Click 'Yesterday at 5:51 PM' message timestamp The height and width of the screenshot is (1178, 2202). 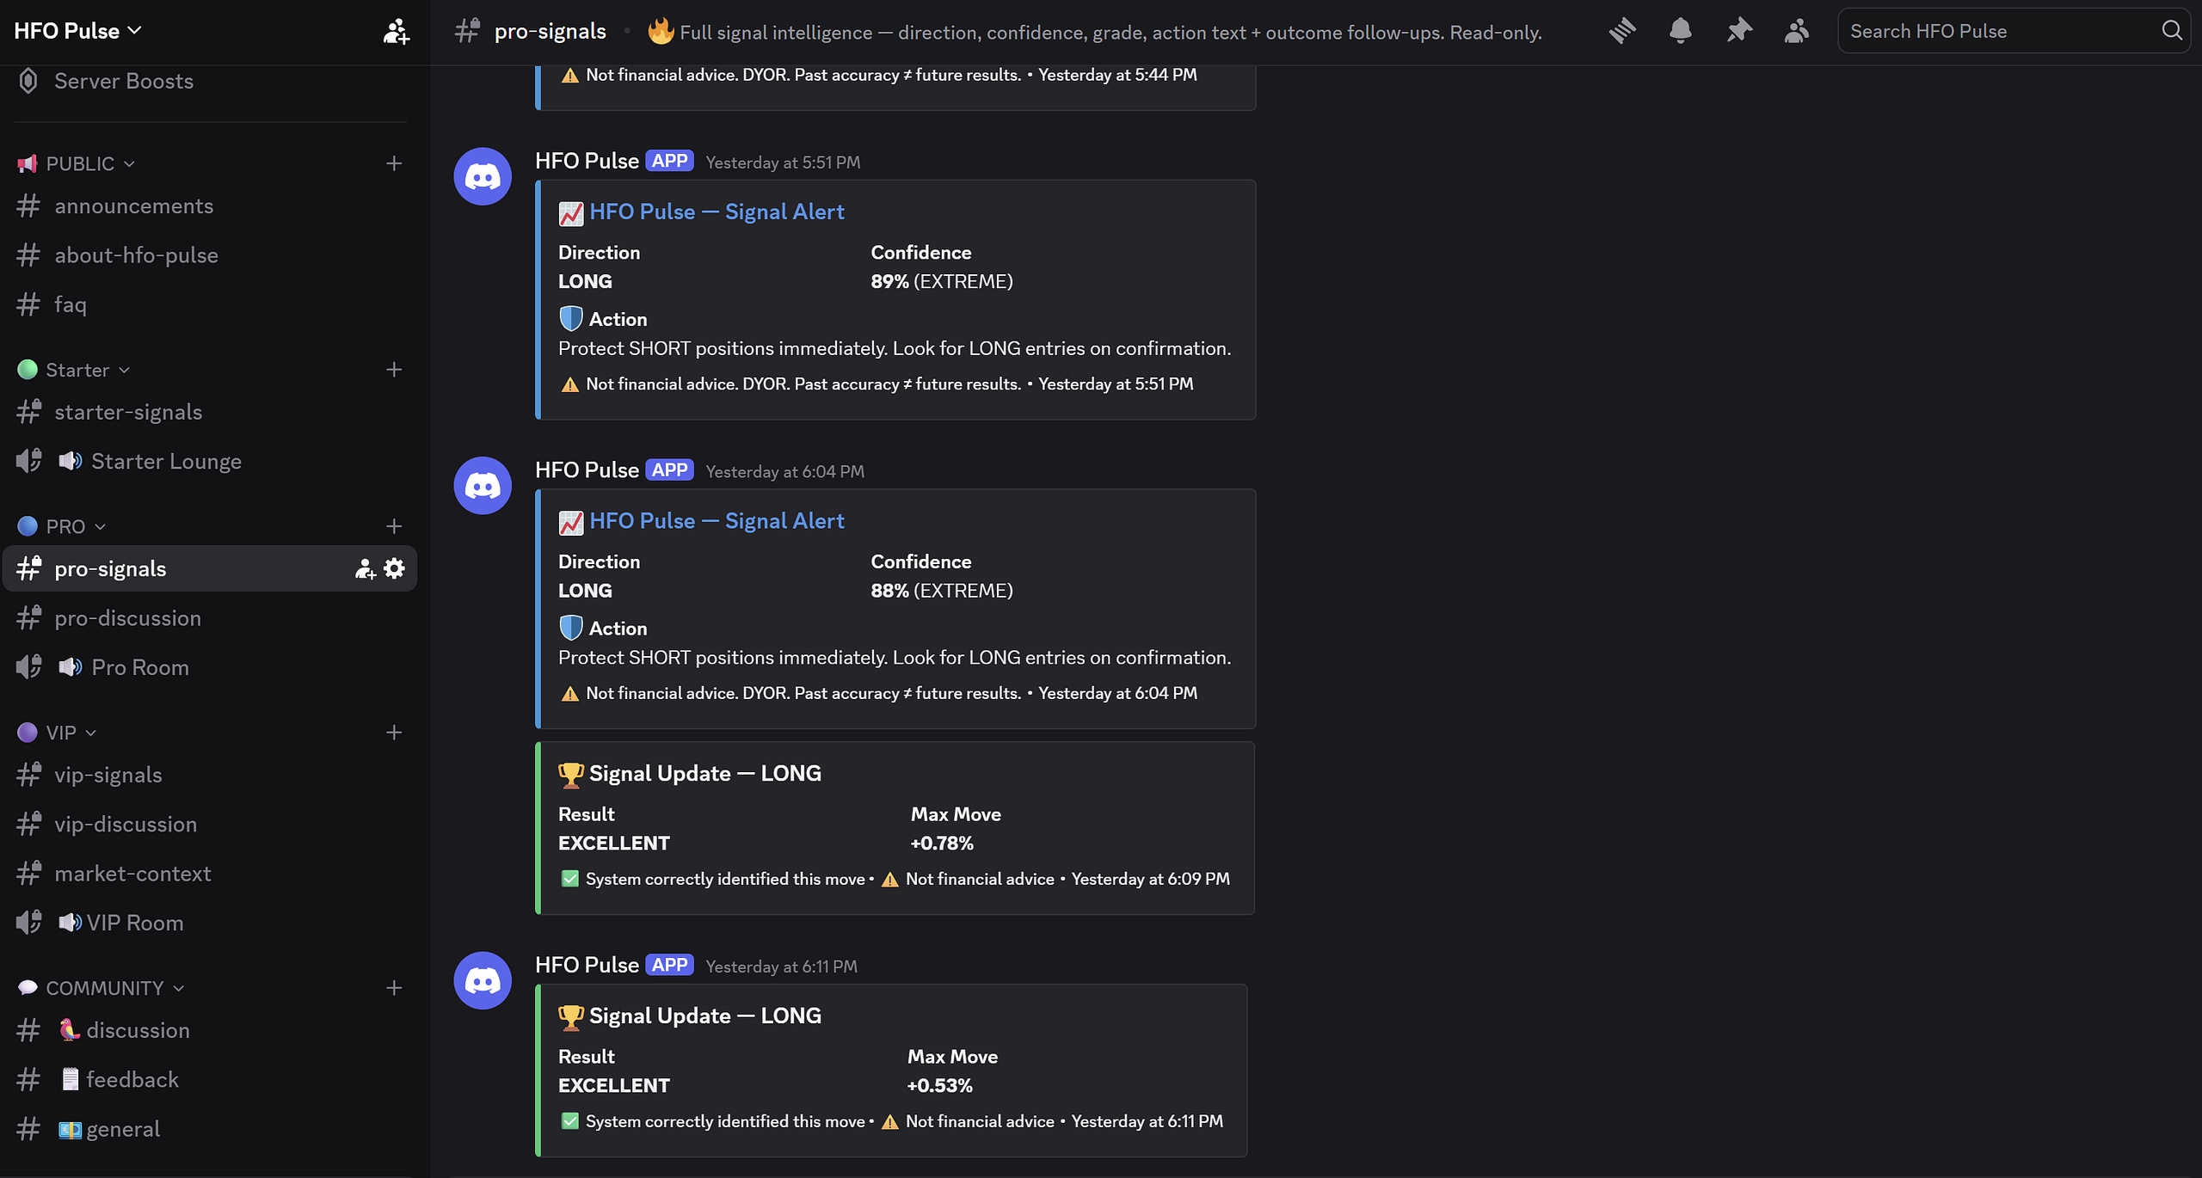(783, 163)
